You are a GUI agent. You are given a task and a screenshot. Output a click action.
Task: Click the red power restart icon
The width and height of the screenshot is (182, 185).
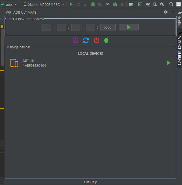(97, 40)
